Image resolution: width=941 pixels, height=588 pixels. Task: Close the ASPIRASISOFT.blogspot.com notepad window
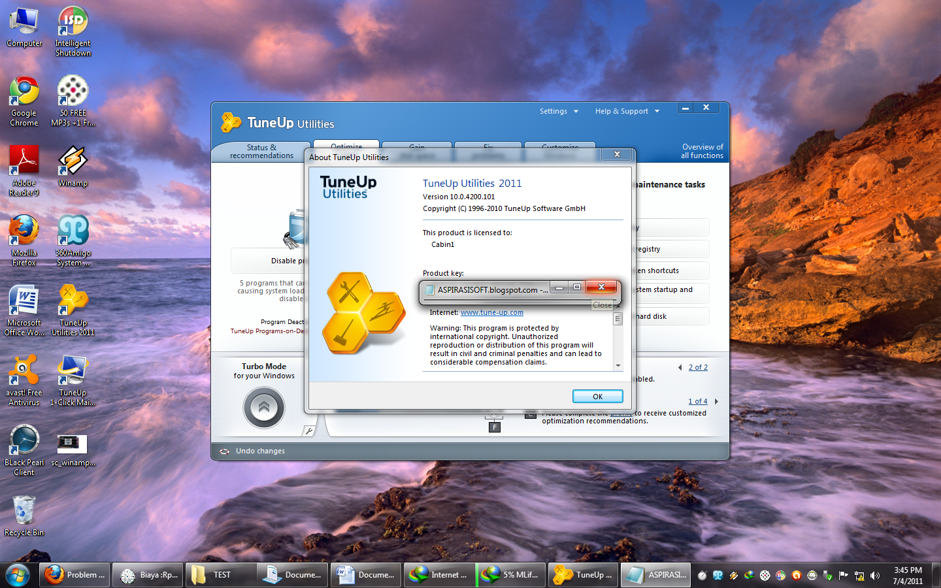coord(601,287)
